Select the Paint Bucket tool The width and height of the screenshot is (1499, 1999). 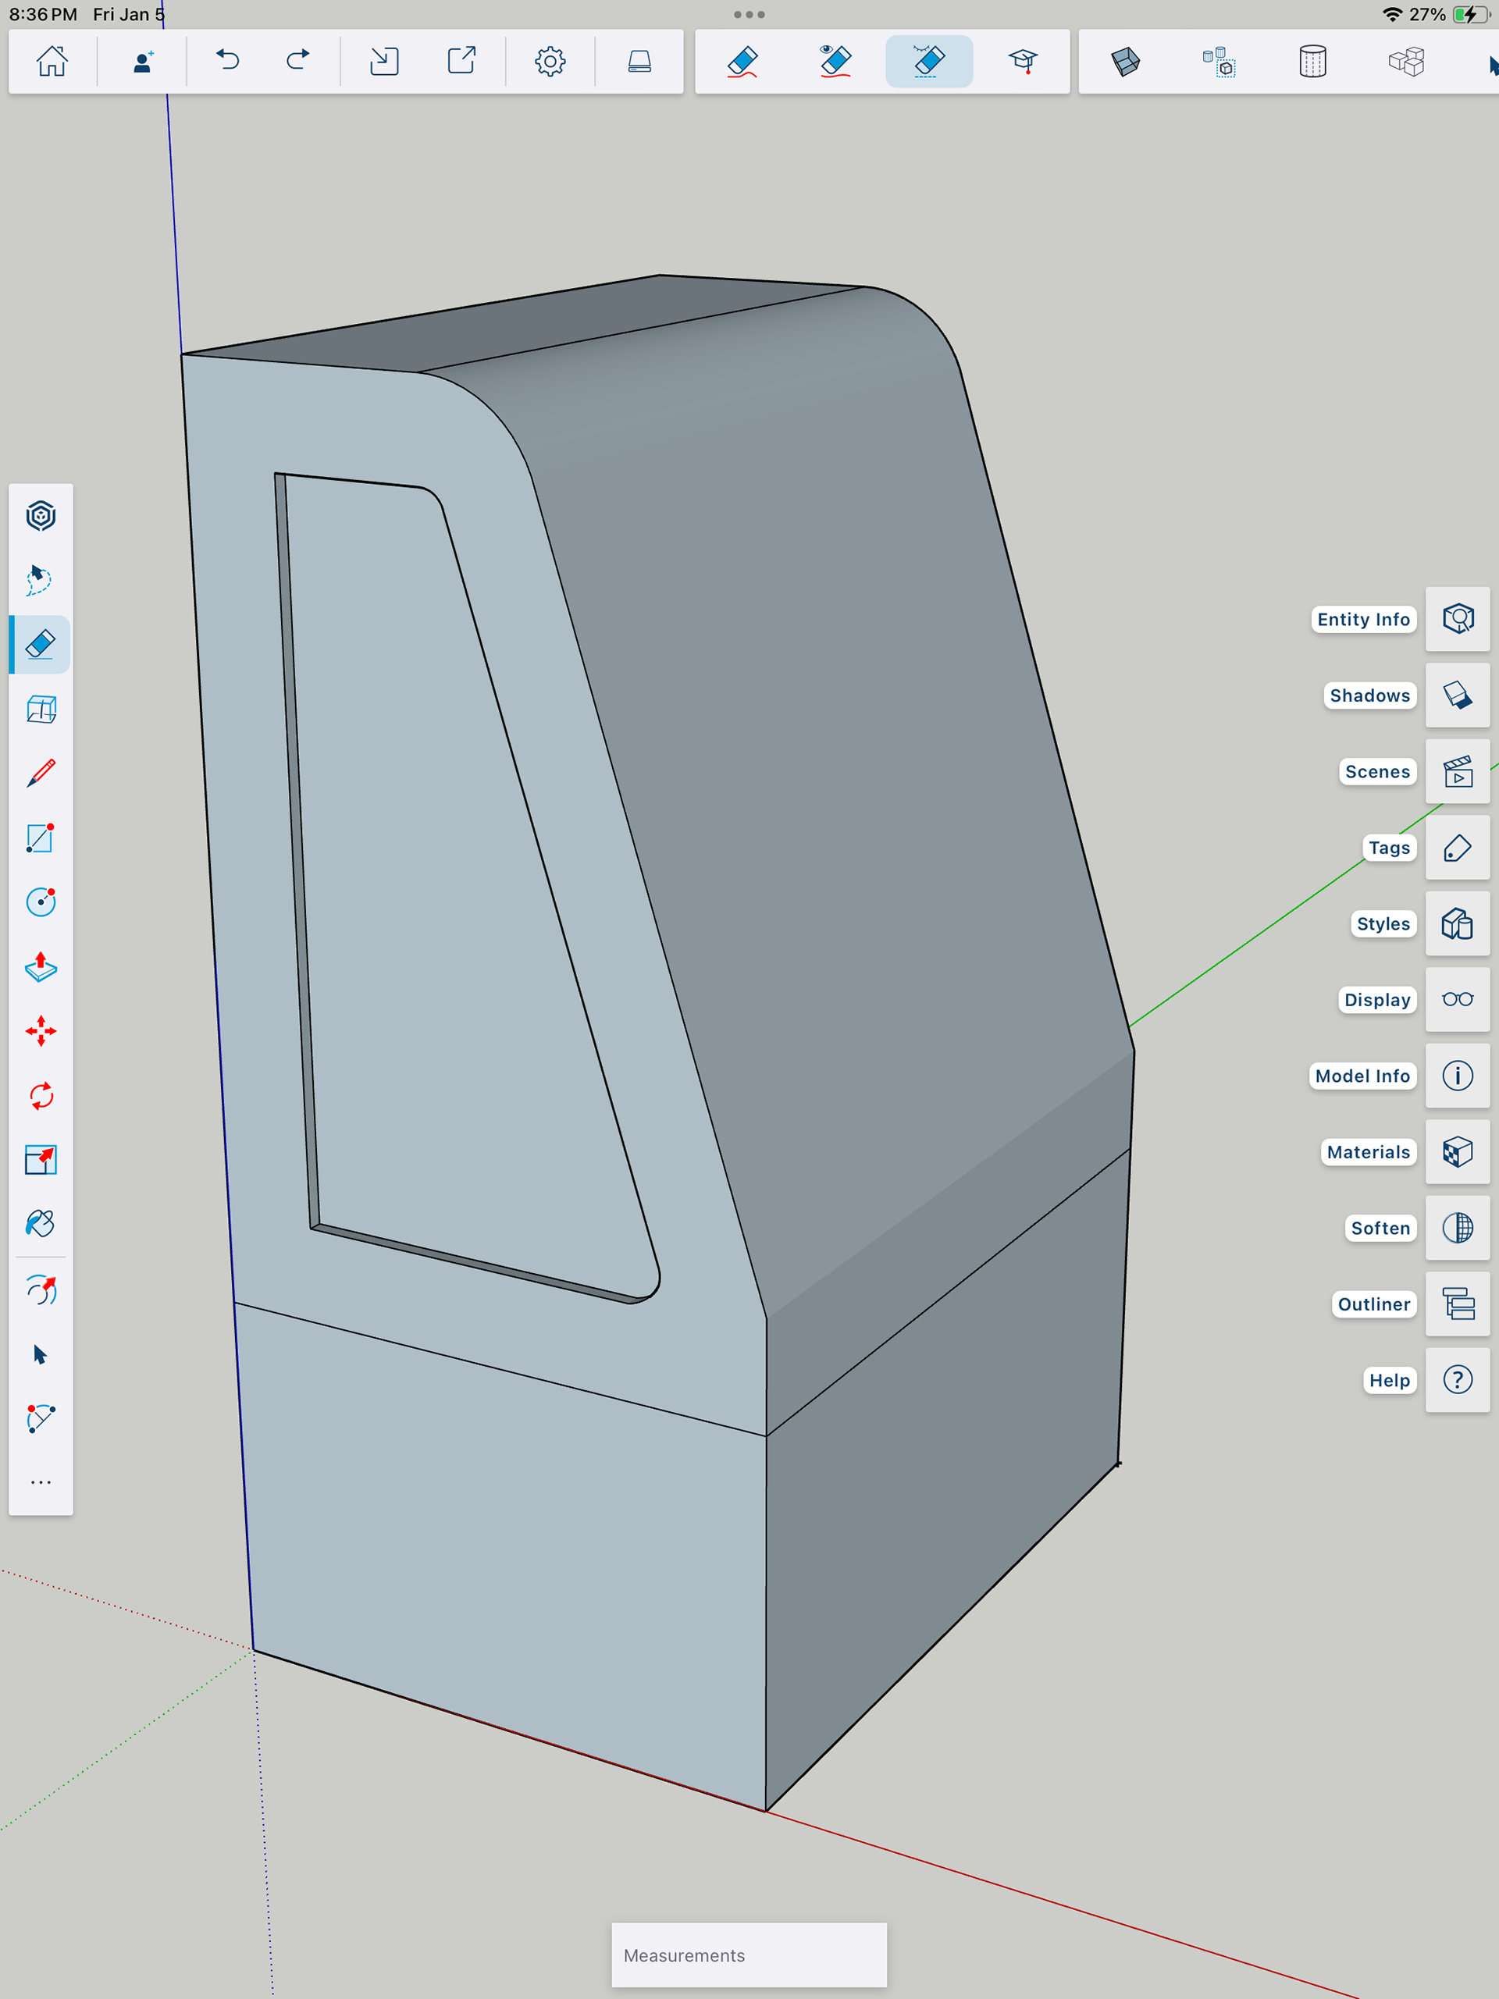click(41, 1225)
